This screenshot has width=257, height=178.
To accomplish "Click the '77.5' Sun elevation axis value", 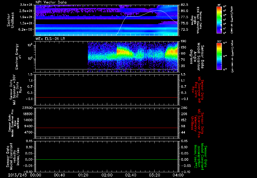I will (184, 17).
